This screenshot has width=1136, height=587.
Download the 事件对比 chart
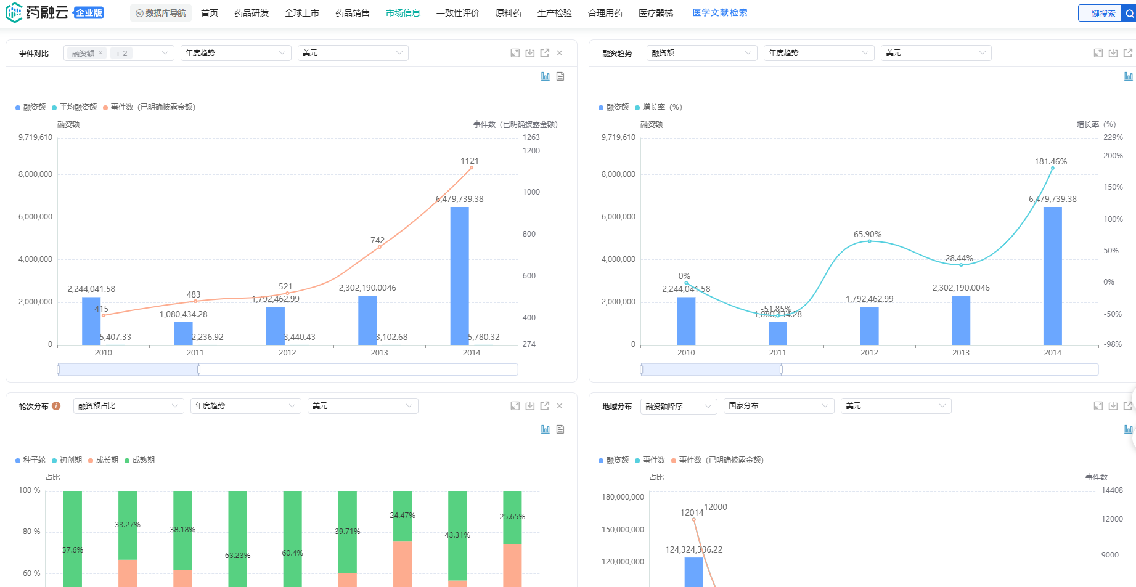pos(530,53)
